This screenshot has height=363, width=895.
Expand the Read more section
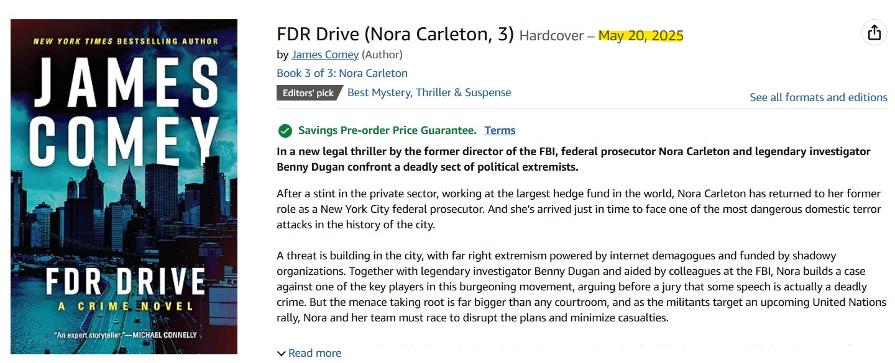coord(314,352)
